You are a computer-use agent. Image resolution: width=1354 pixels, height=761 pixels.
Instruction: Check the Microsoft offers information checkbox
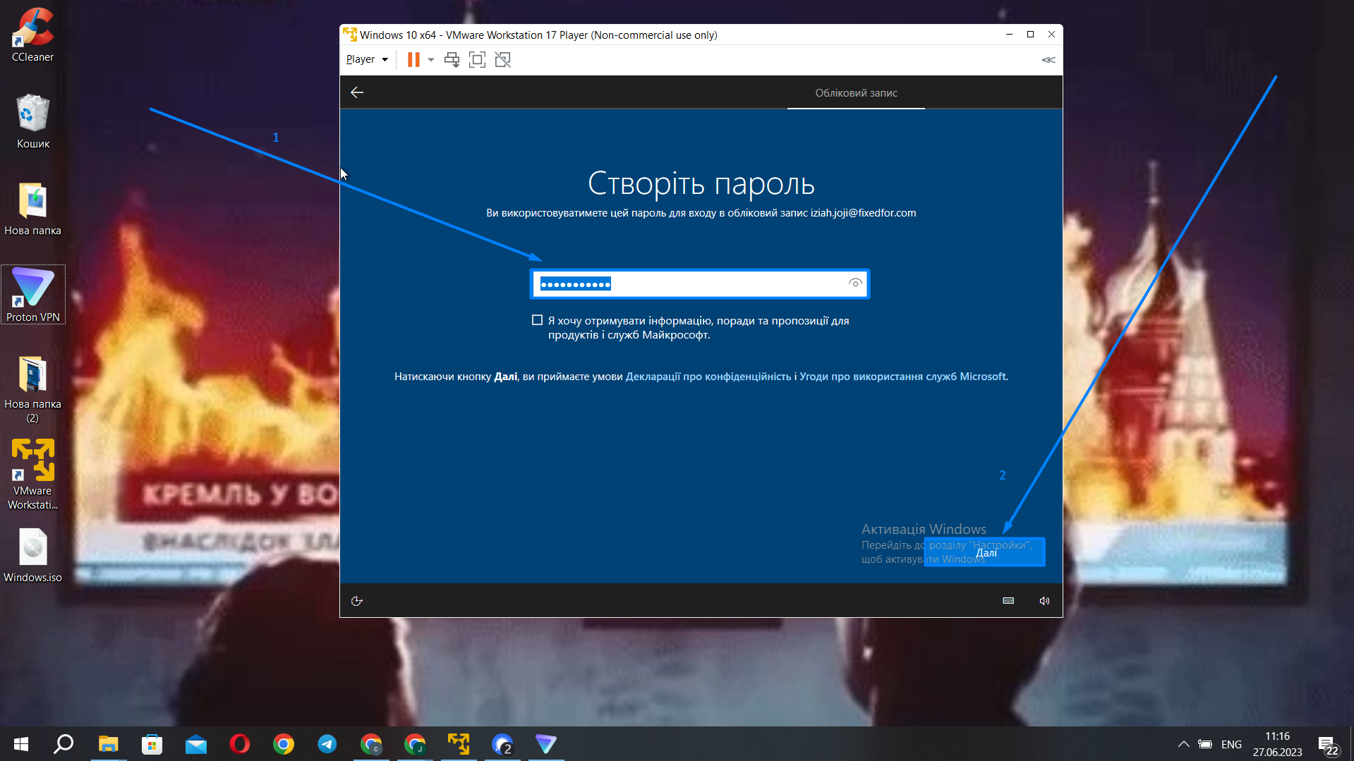coord(538,320)
